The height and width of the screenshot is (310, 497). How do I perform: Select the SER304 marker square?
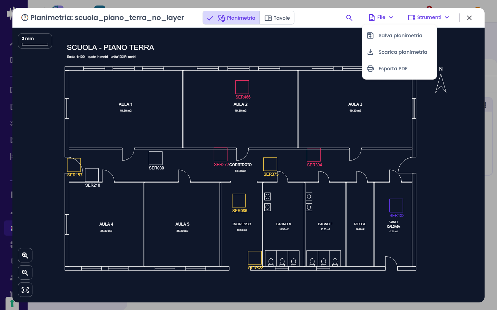click(314, 155)
